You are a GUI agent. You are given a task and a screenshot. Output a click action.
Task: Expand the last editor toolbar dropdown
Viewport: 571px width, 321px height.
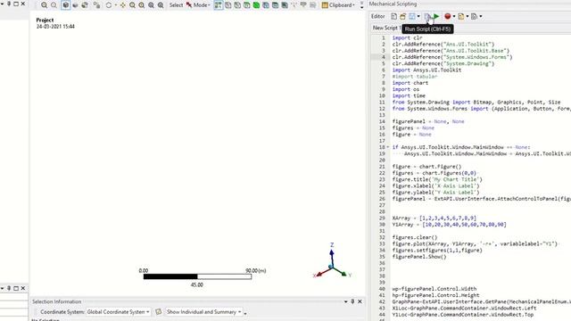481,16
